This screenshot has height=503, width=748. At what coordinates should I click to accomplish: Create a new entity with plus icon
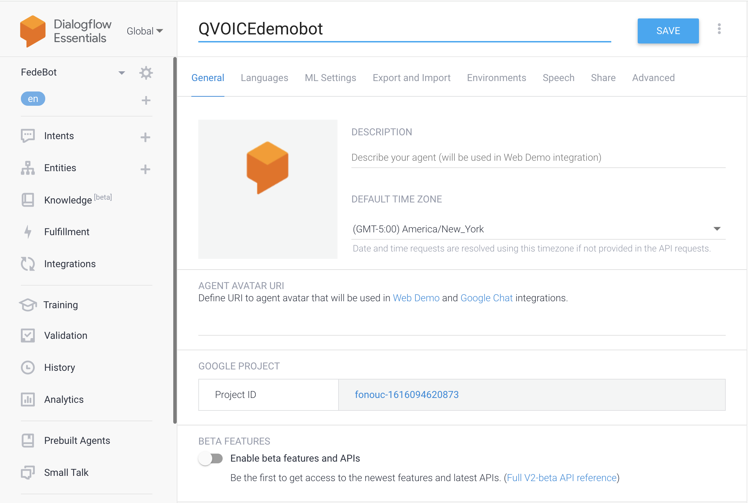145,169
